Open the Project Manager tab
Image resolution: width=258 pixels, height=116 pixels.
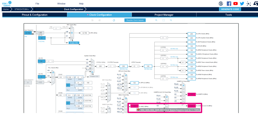click(x=164, y=15)
